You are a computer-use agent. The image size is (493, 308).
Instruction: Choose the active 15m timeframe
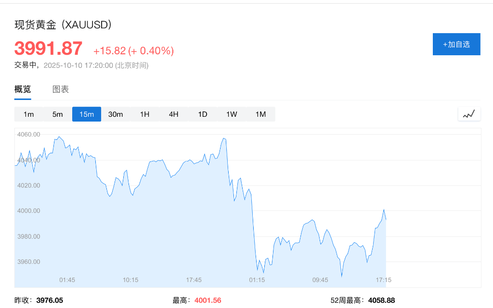(x=87, y=114)
